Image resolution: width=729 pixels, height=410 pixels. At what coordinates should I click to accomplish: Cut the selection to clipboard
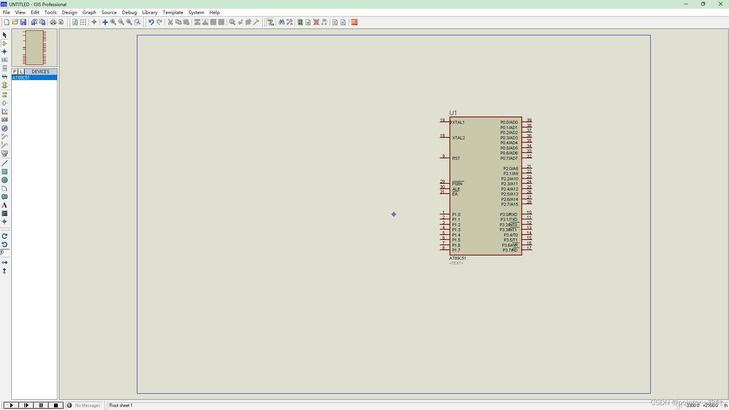170,22
